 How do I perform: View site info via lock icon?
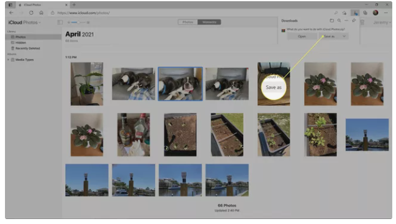(53, 13)
